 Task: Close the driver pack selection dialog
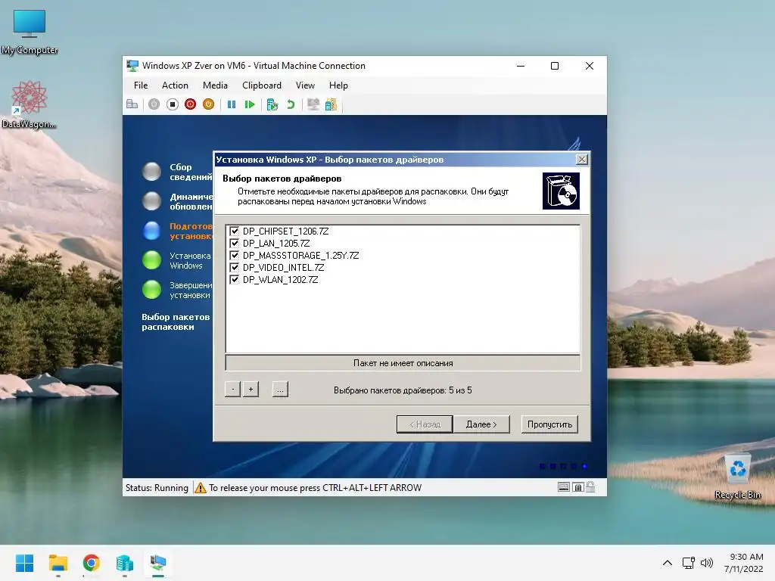(582, 159)
